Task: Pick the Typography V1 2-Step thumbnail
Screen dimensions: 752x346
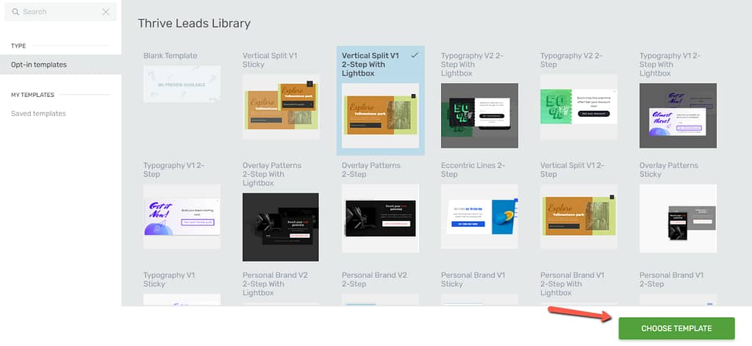Action: (182, 217)
